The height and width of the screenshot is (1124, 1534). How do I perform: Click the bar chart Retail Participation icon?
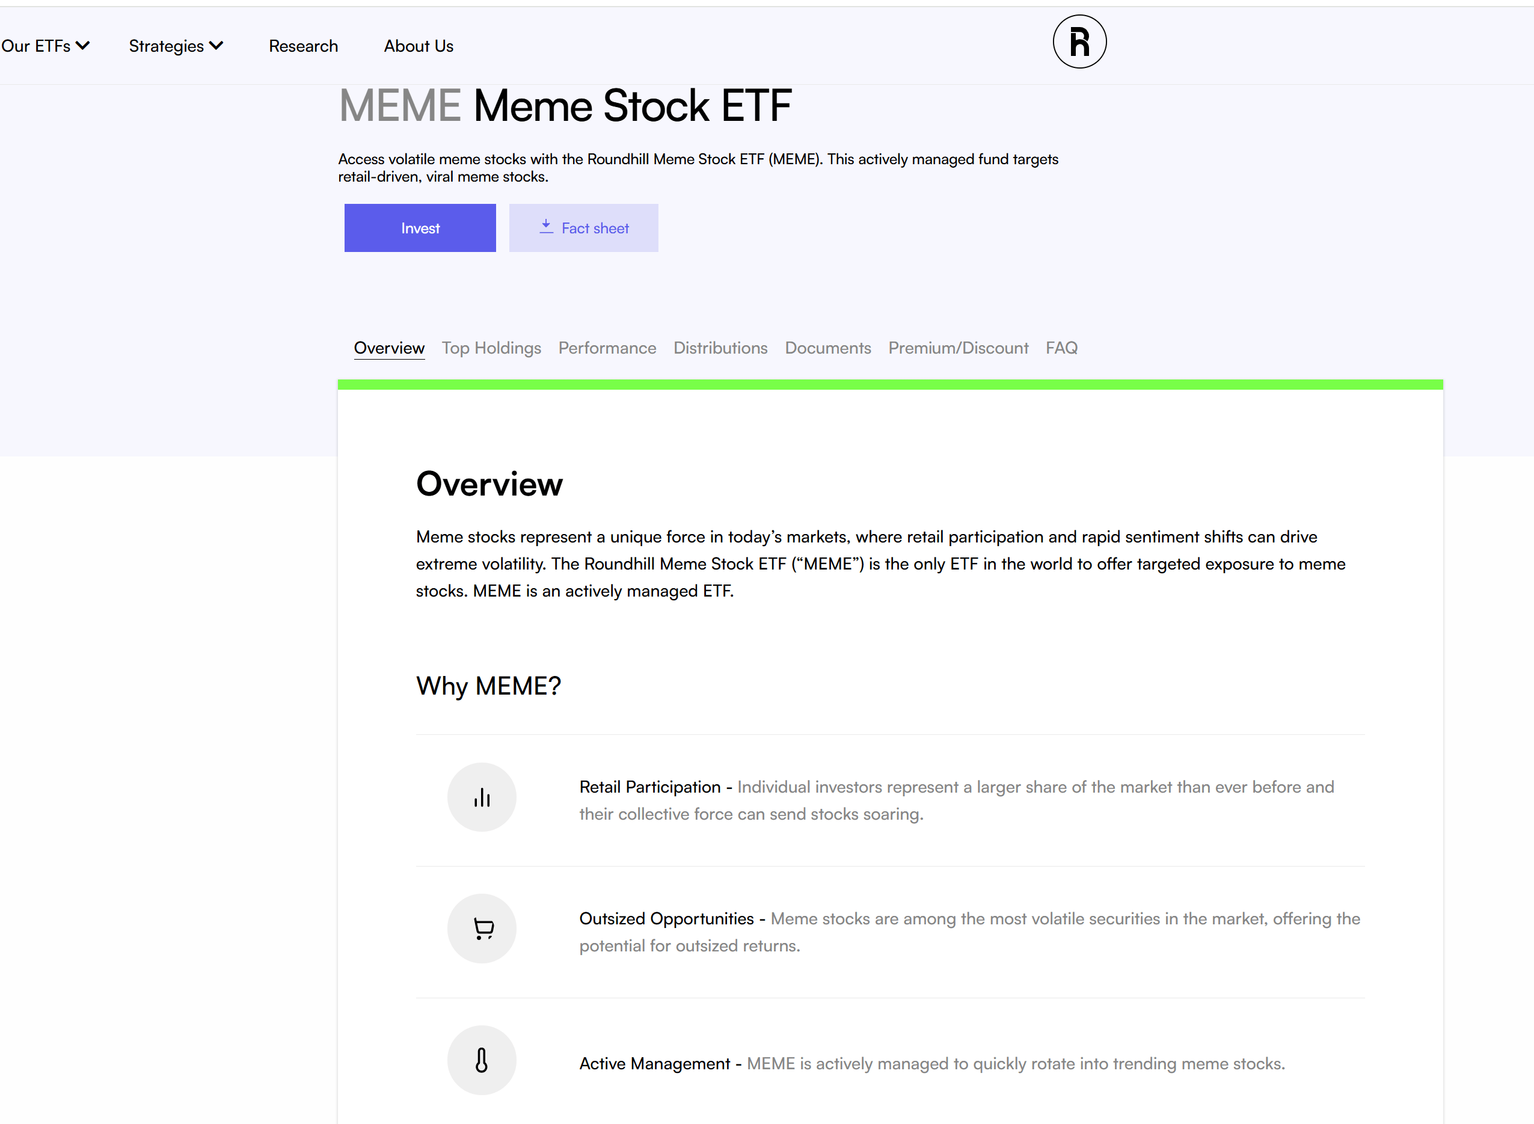pyautogui.click(x=482, y=797)
